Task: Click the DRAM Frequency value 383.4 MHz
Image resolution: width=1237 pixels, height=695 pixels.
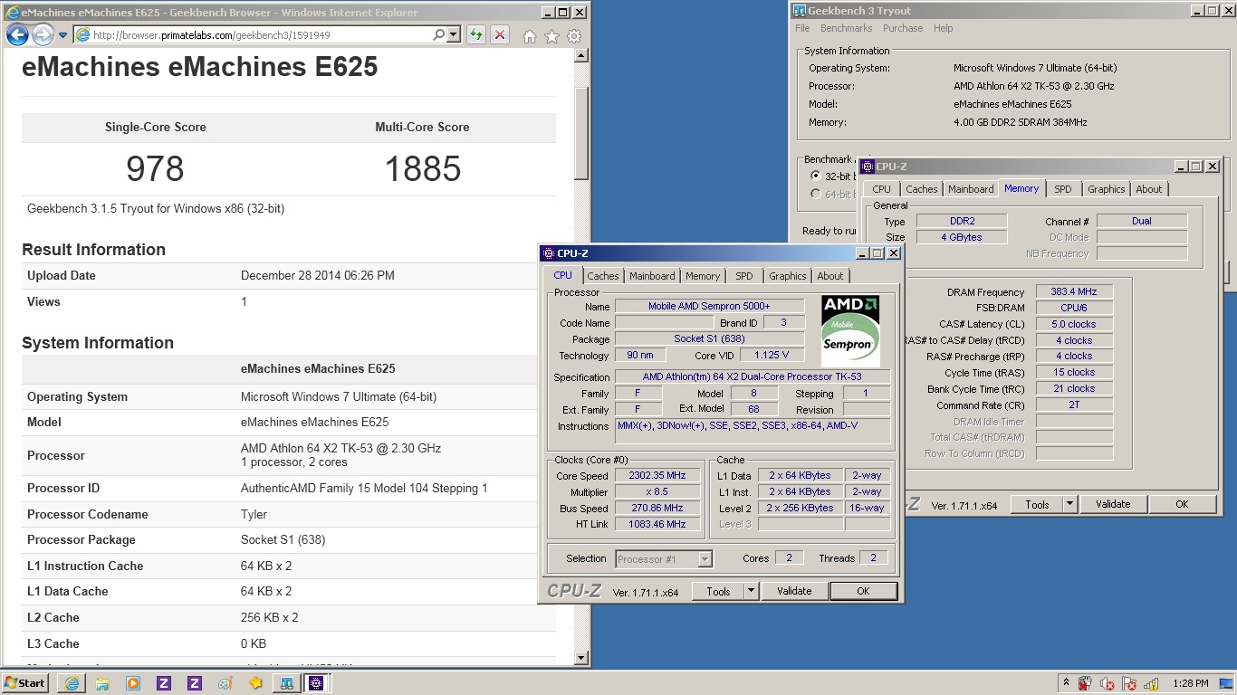Action: click(x=1074, y=291)
